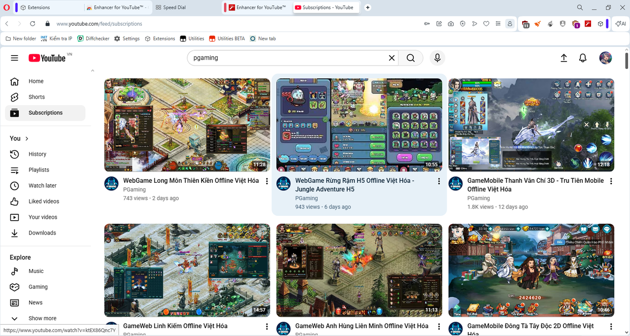Open GameWeb Anh Hùng Liên Minh title
Viewport: 630px width, 336px height.
pyautogui.click(x=362, y=326)
